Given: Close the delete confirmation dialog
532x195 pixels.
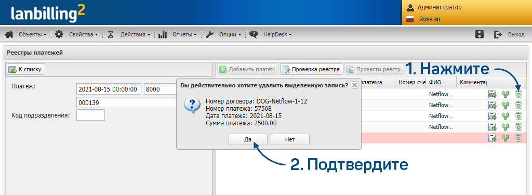Looking at the screenshot, I should [x=354, y=85].
